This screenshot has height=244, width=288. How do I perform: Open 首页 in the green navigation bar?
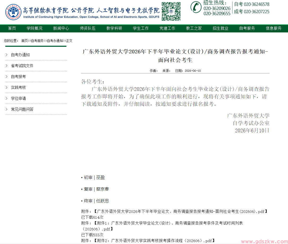click(12, 28)
